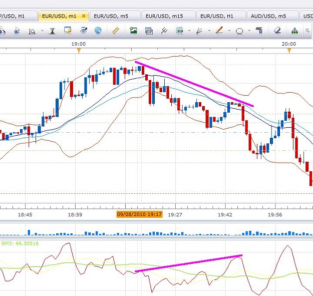Open the line tool dropdown arrow
The width and height of the screenshot is (313, 296).
click(x=229, y=31)
